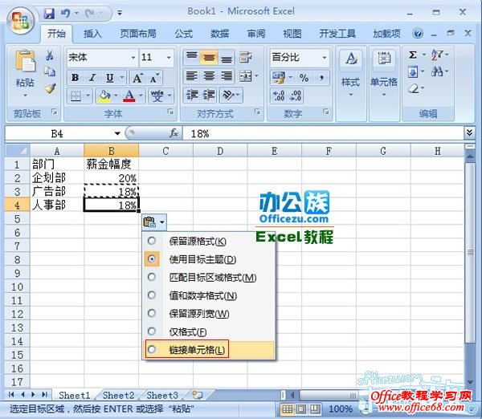
Task: Open the 单元格 cells dropdown
Action: tap(384, 94)
